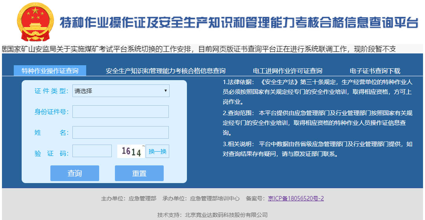Focus the 验证码 entry field
This screenshot has height=220, width=425.
(x=92, y=151)
